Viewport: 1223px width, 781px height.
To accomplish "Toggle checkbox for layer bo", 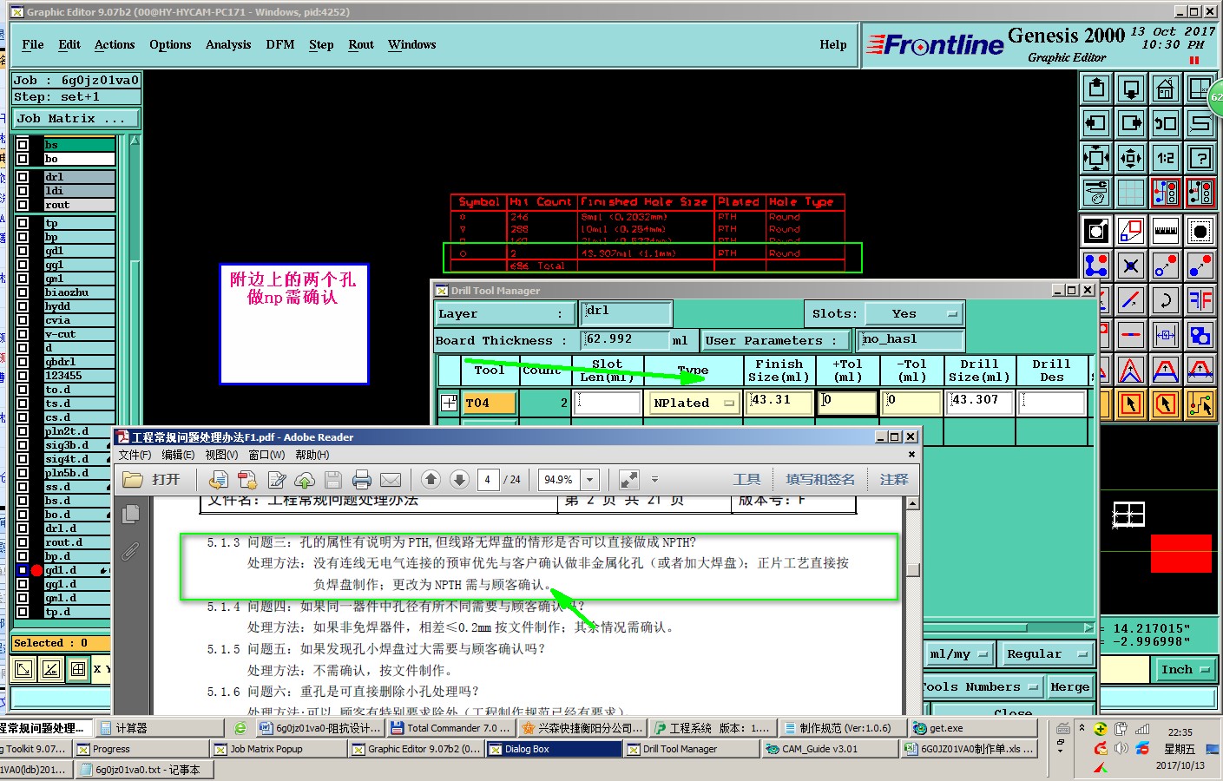I will pyautogui.click(x=23, y=159).
